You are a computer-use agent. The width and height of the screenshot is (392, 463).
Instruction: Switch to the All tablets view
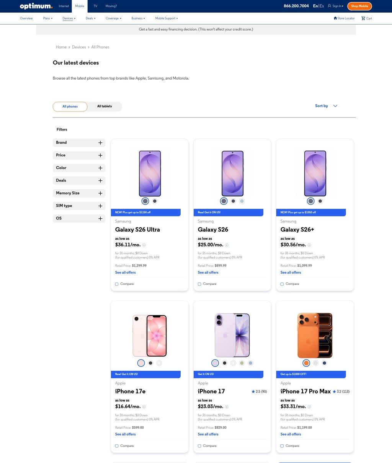104,106
